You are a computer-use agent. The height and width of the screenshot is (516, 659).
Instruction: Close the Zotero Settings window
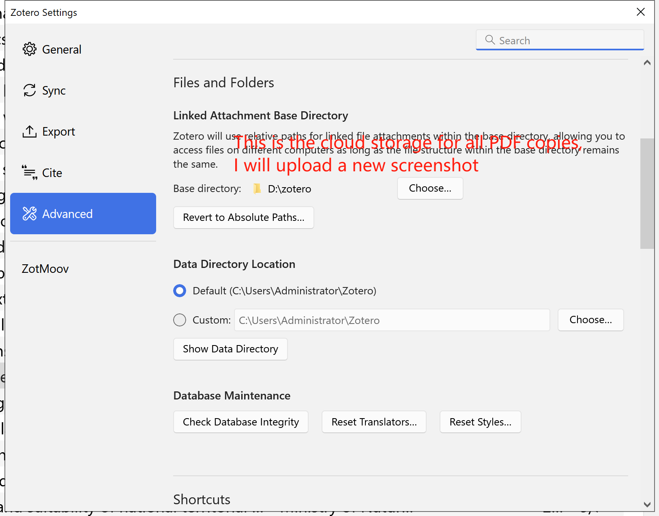(x=641, y=12)
